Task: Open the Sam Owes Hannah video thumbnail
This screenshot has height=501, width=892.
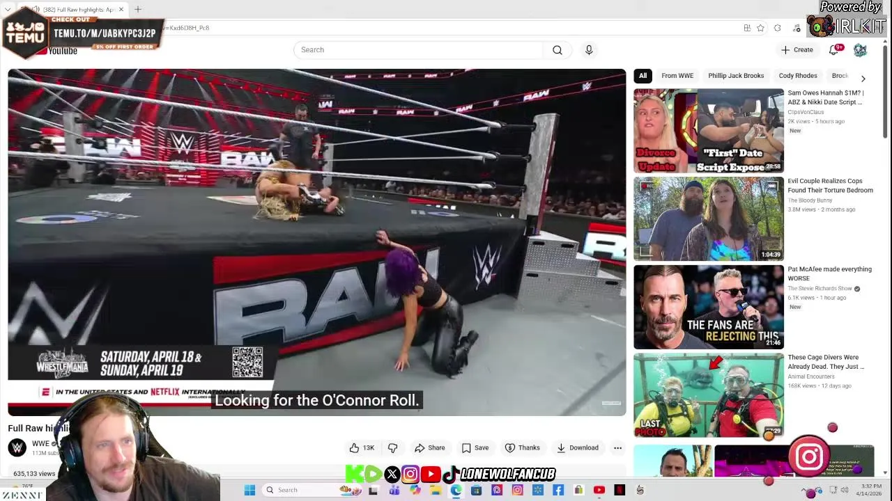Action: coord(708,131)
